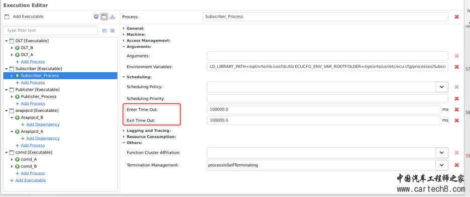Collapse the Arapipcd_B process node
The width and height of the screenshot is (470, 197).
(12, 117)
